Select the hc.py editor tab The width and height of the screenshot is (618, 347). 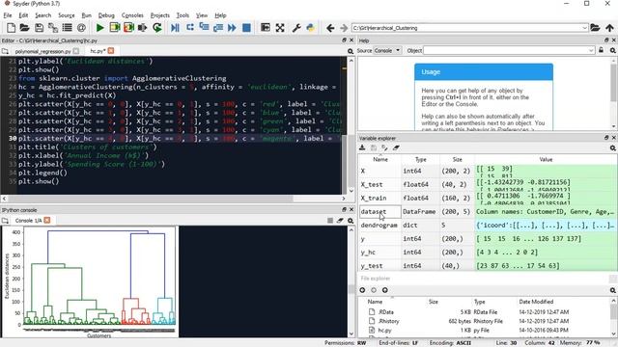tap(98, 51)
